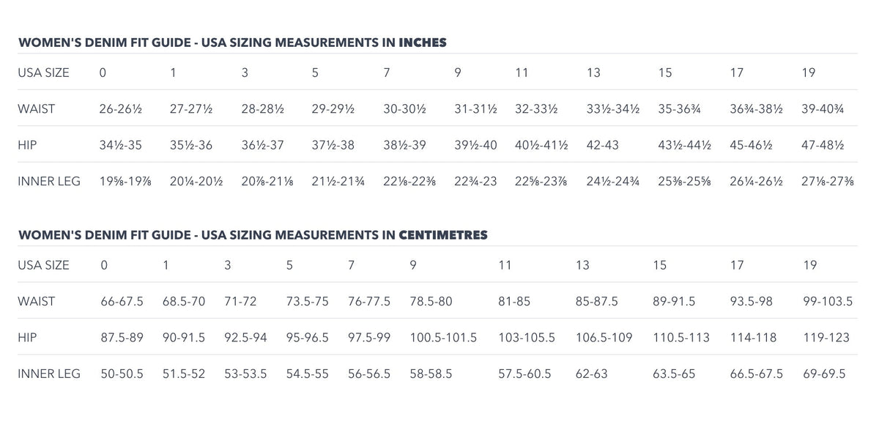The width and height of the screenshot is (879, 430).
Task: Select the hip value 119-123
Action: [x=825, y=338]
